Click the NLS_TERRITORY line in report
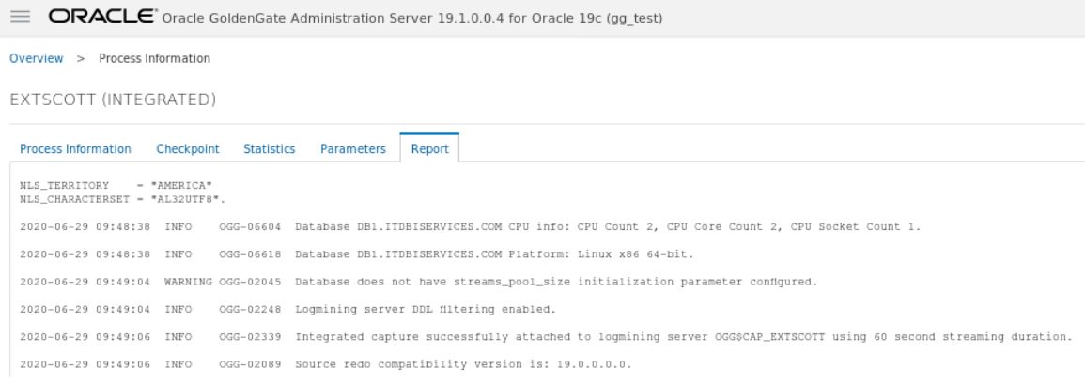1085x384 pixels. (x=116, y=185)
